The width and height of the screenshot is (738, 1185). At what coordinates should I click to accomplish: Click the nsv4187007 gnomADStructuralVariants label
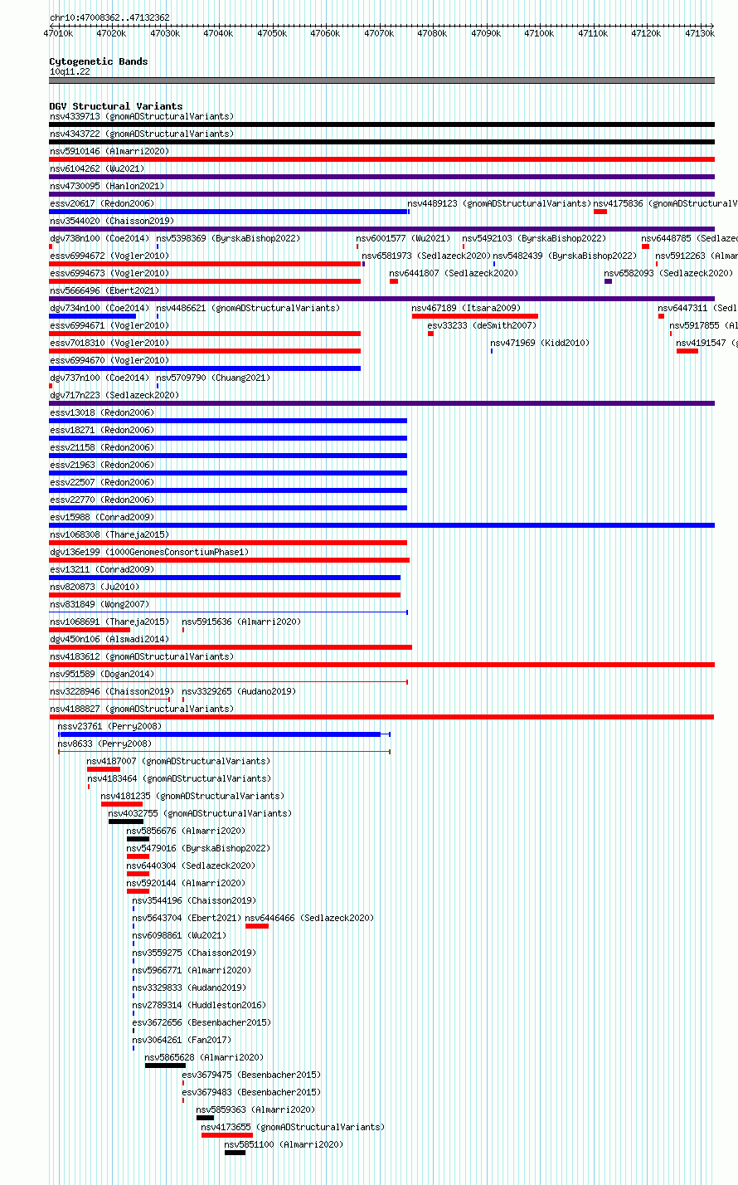point(178,761)
